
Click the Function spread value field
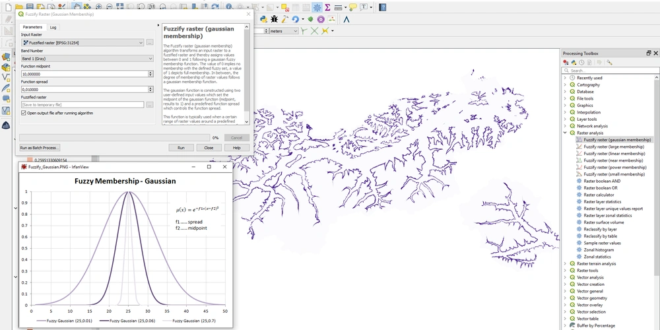pos(84,89)
